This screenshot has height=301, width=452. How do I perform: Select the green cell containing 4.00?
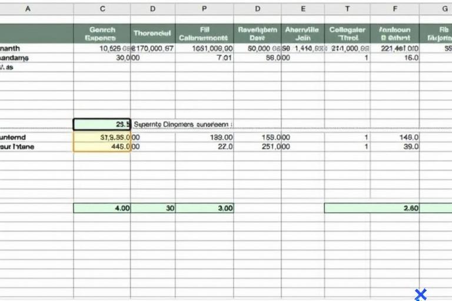click(x=102, y=208)
